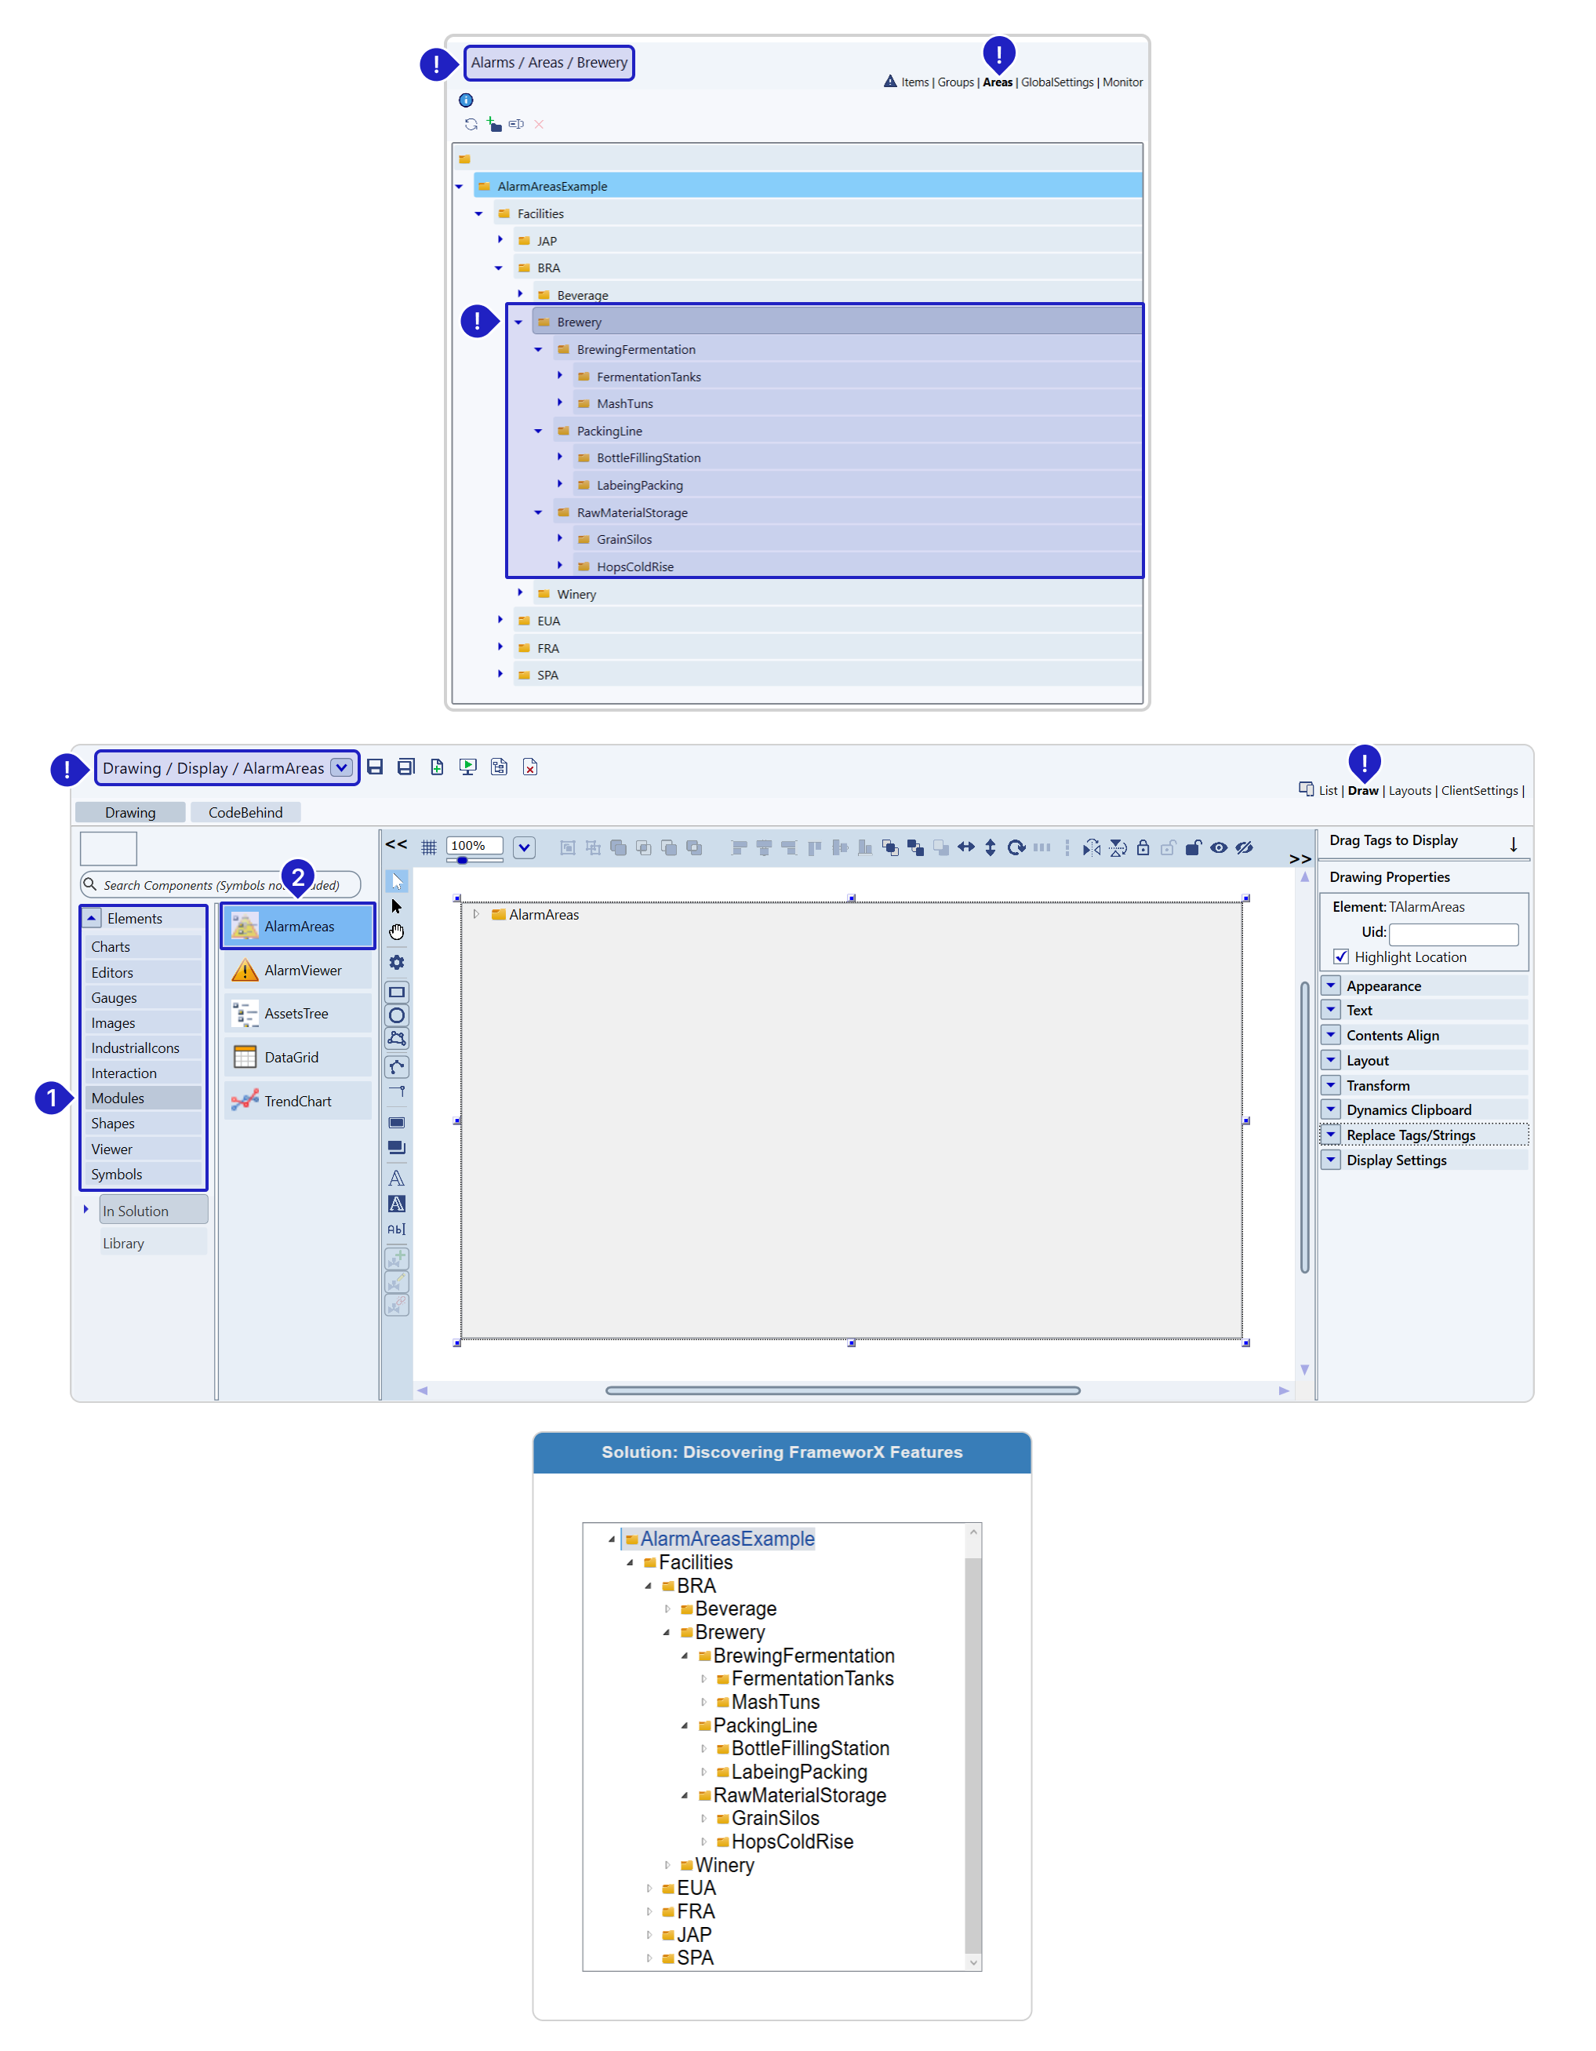1596x2051 pixels.
Task: Click the lock element icon
Action: pos(1143,848)
